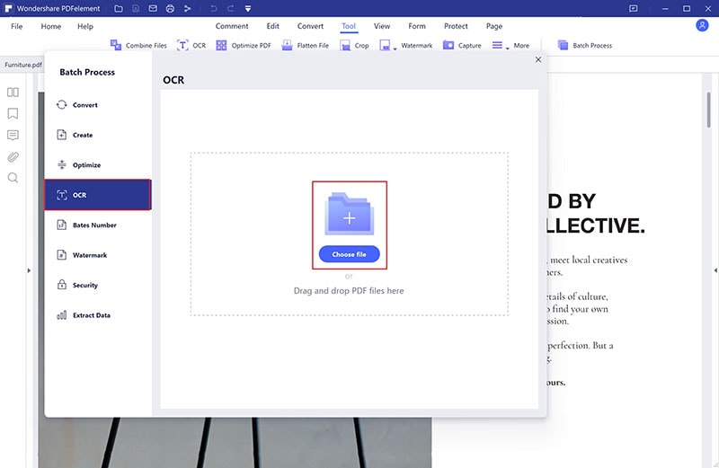719x468 pixels.
Task: Open the Home menu
Action: point(51,26)
